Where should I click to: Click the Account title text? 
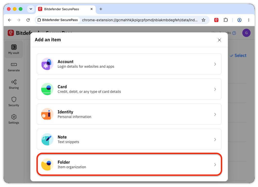point(66,62)
